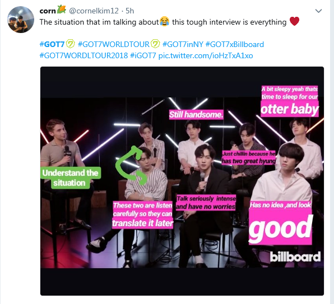334x304 pixels.
Task: Expand the tweet options chevron
Action: 318,11
